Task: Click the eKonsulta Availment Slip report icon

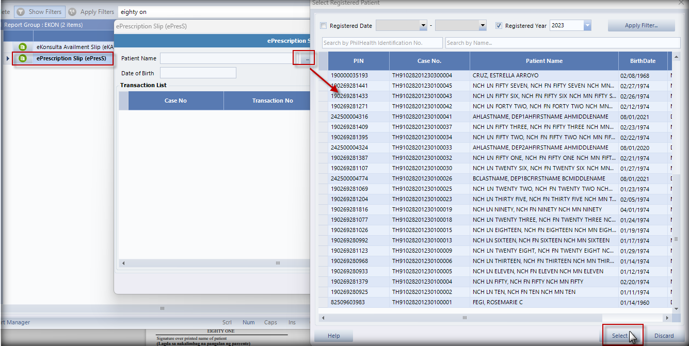Action: coord(22,47)
